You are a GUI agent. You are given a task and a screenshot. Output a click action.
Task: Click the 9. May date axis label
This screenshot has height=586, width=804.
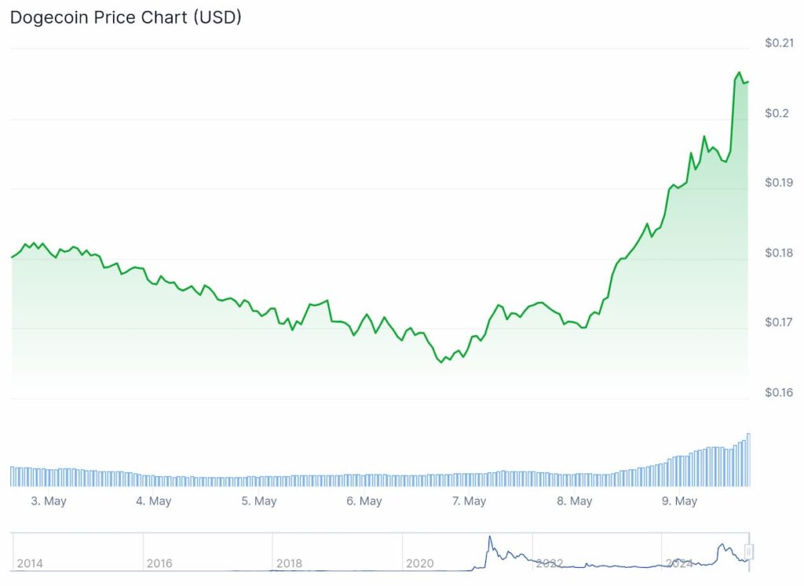pyautogui.click(x=680, y=501)
